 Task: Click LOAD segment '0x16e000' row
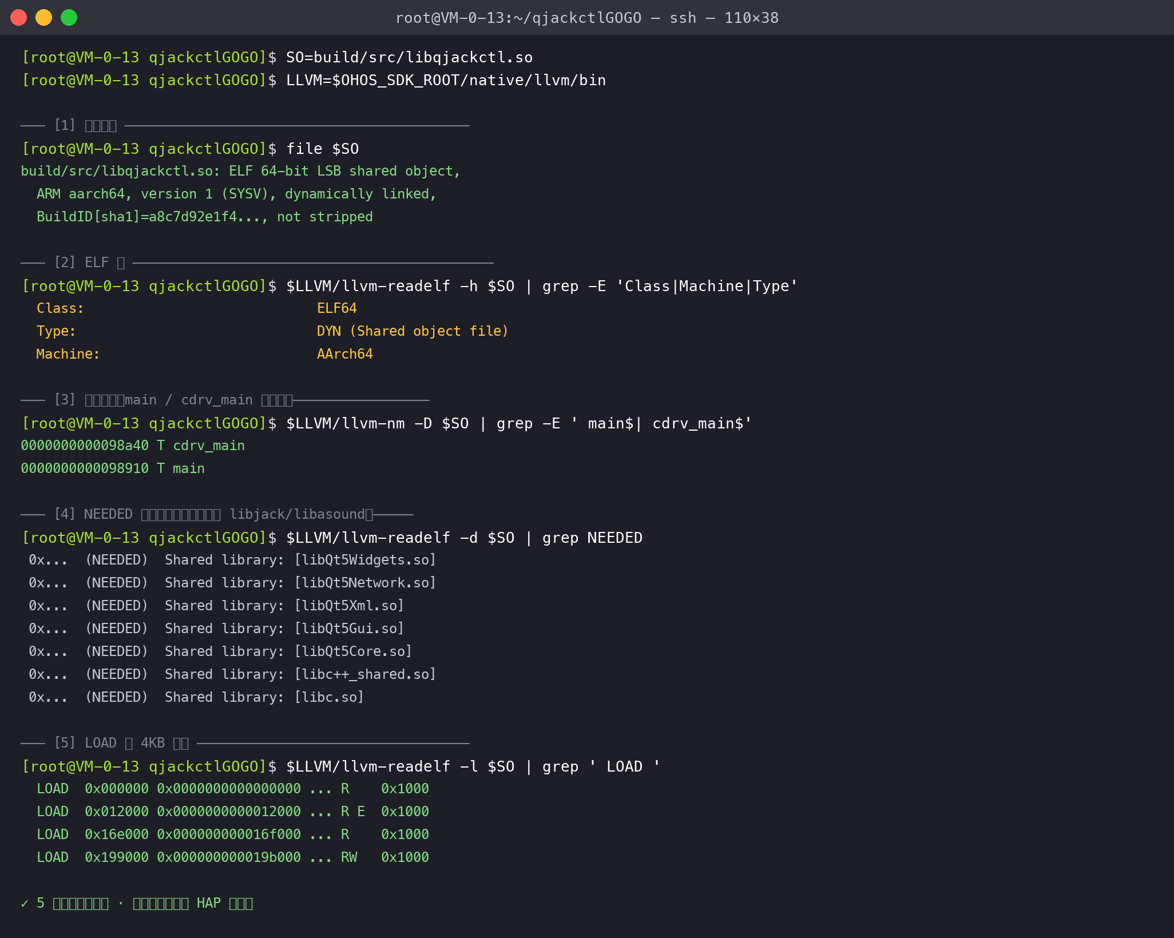(x=233, y=834)
